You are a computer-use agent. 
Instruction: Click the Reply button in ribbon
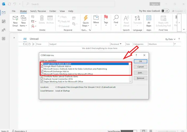[x=62, y=17]
